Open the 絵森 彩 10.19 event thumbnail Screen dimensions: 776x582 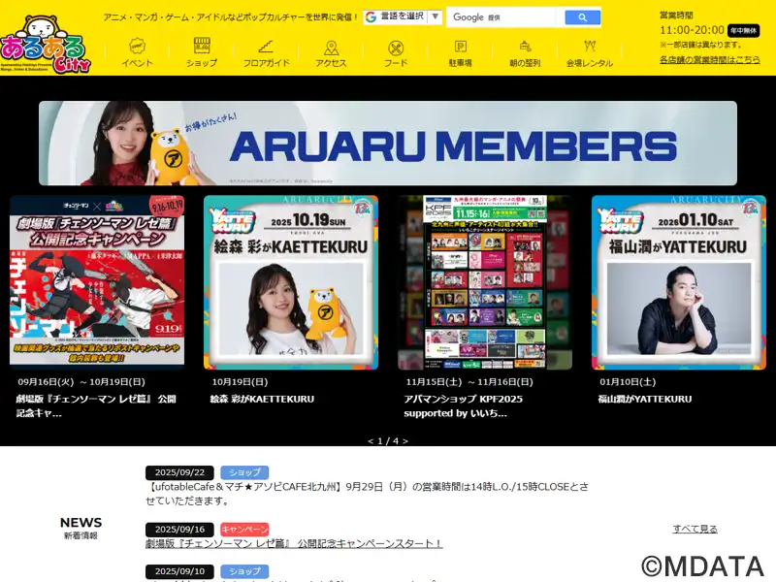(291, 282)
